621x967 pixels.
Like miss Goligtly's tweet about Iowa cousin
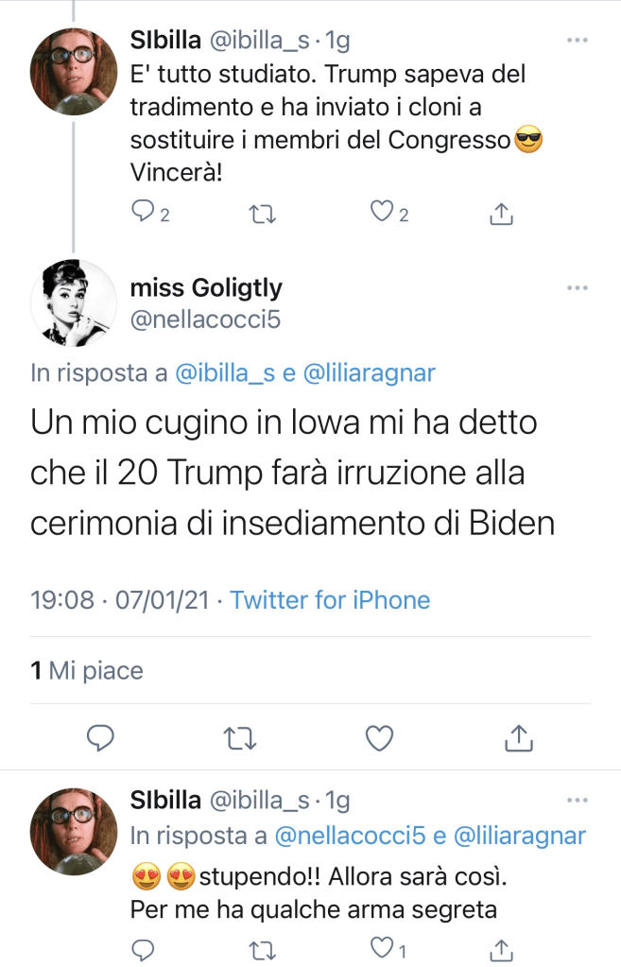379,737
